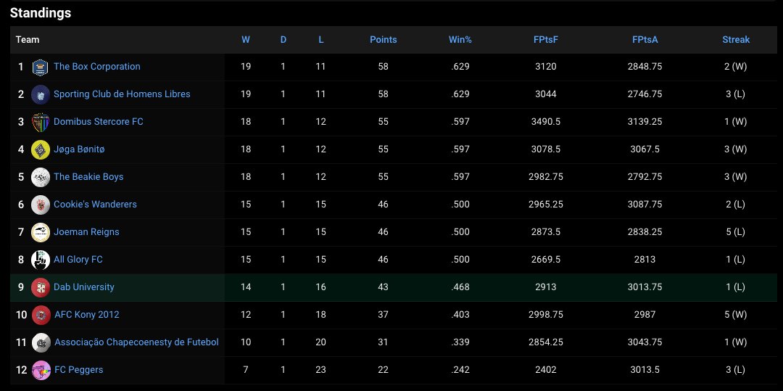Click Win% value .339
The width and height of the screenshot is (783, 391).
click(460, 342)
